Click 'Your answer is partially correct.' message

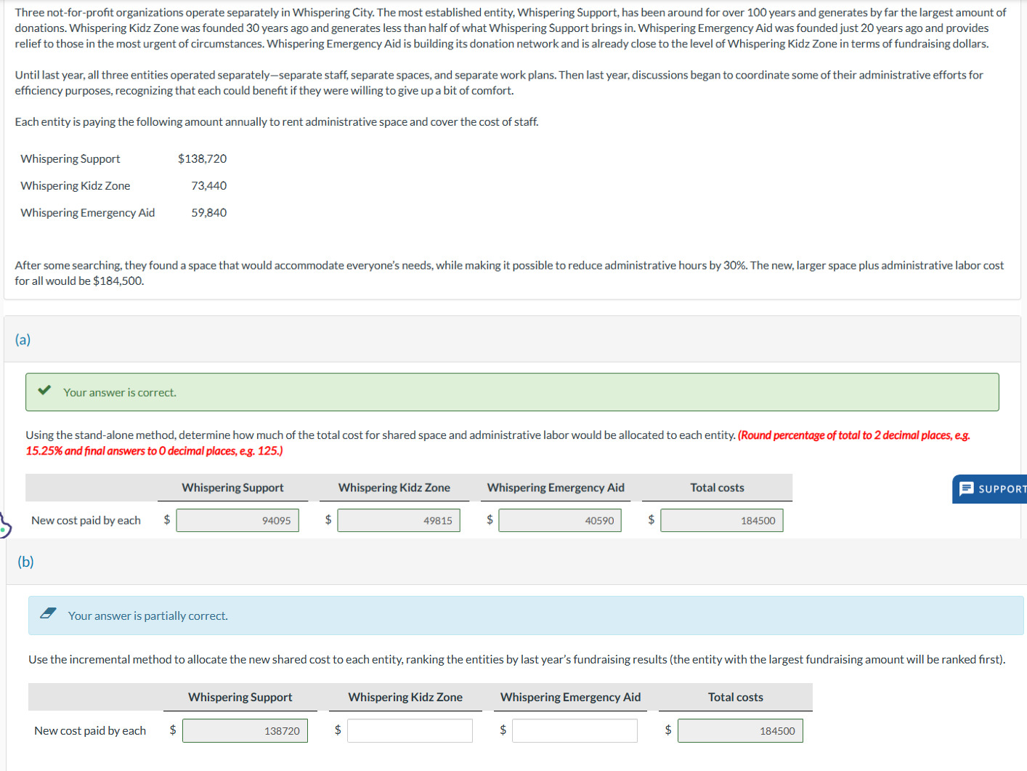tap(148, 615)
